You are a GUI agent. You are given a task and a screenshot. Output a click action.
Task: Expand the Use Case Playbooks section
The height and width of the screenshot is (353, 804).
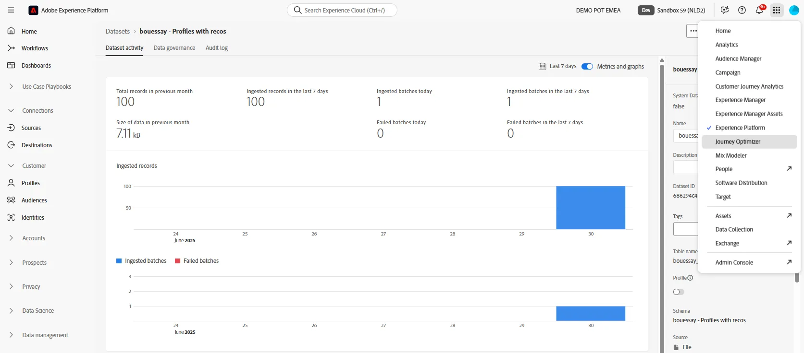pos(11,86)
